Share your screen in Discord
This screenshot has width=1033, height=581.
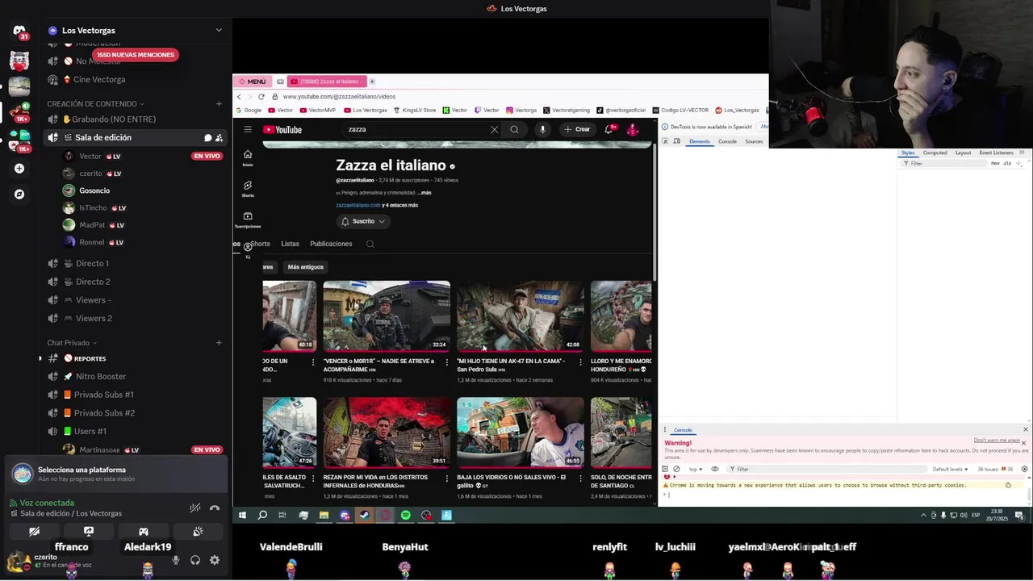89,532
